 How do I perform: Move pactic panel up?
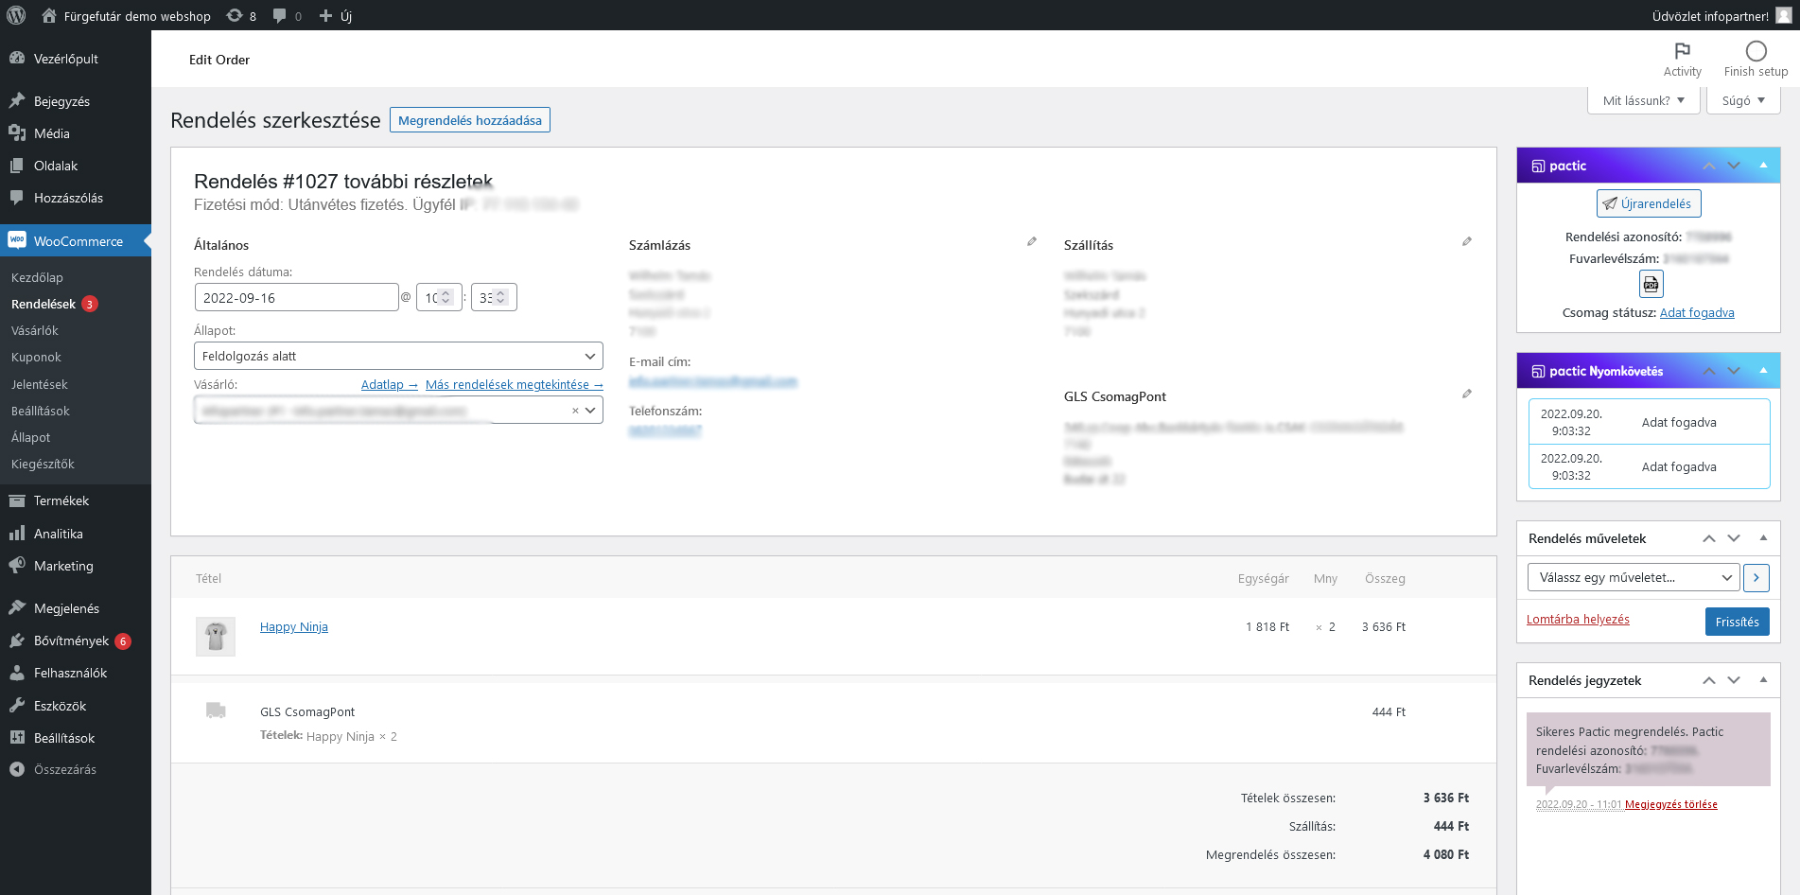coord(1709,166)
